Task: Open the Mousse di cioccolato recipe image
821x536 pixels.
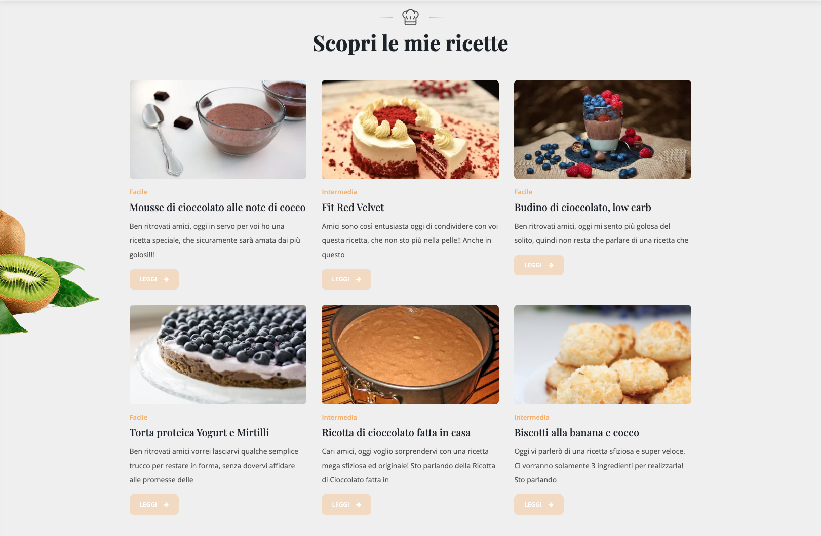Action: pos(218,130)
